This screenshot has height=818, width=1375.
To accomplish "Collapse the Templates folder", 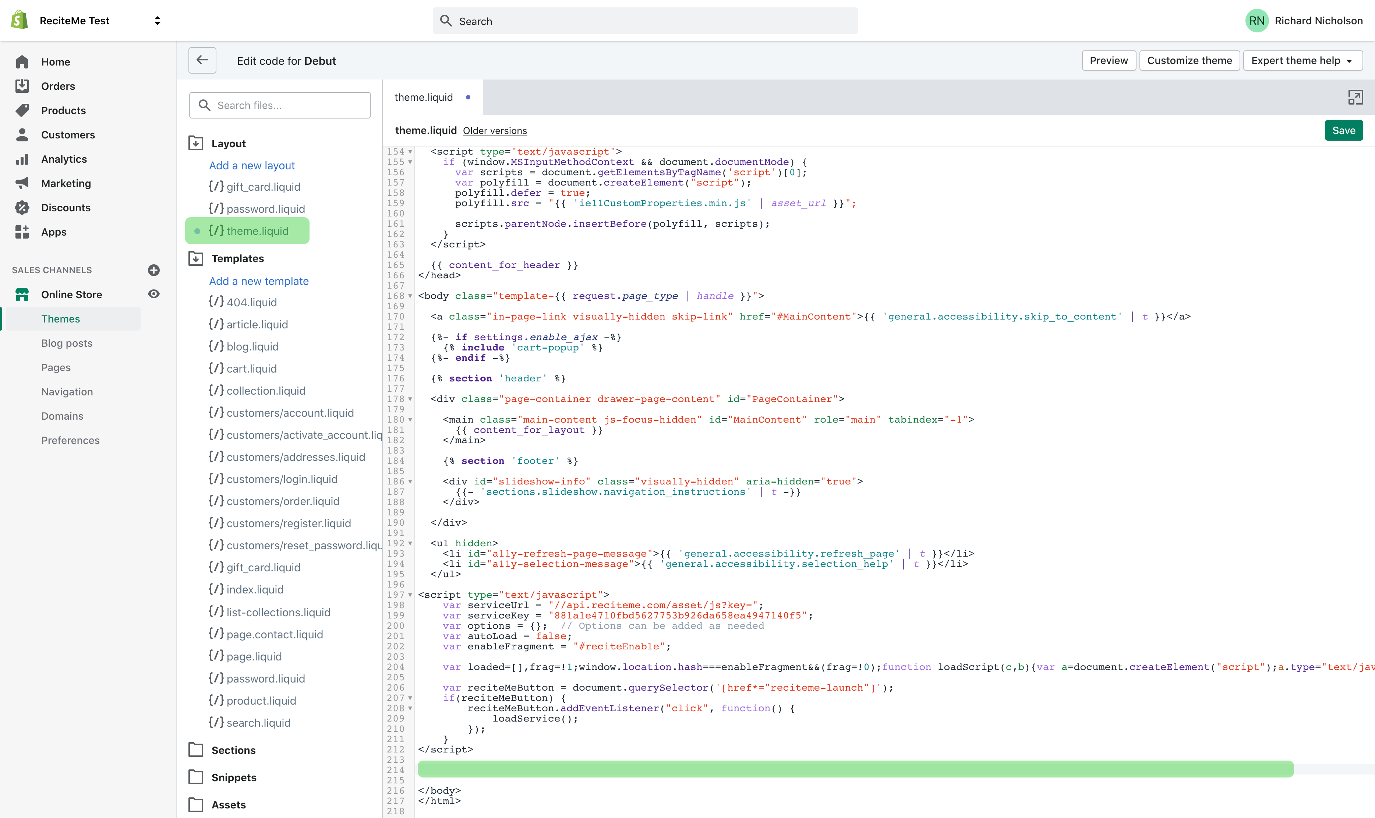I will click(196, 258).
